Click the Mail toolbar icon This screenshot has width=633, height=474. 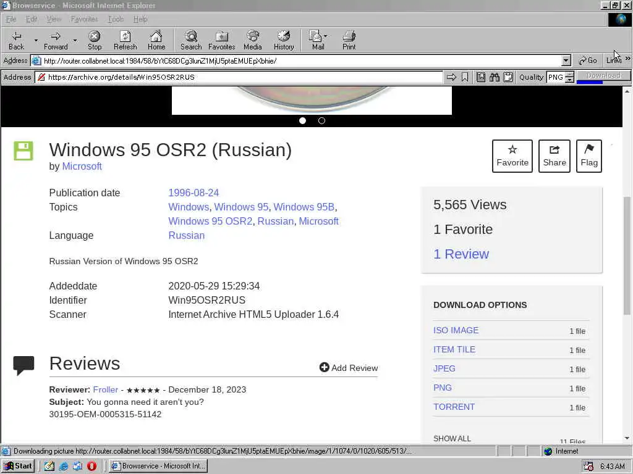click(x=318, y=40)
